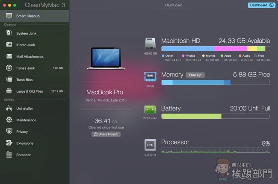Click the iTunes Junk 5.02 GB badge
Image resolution: width=278 pixels, height=184 pixels.
point(58,68)
